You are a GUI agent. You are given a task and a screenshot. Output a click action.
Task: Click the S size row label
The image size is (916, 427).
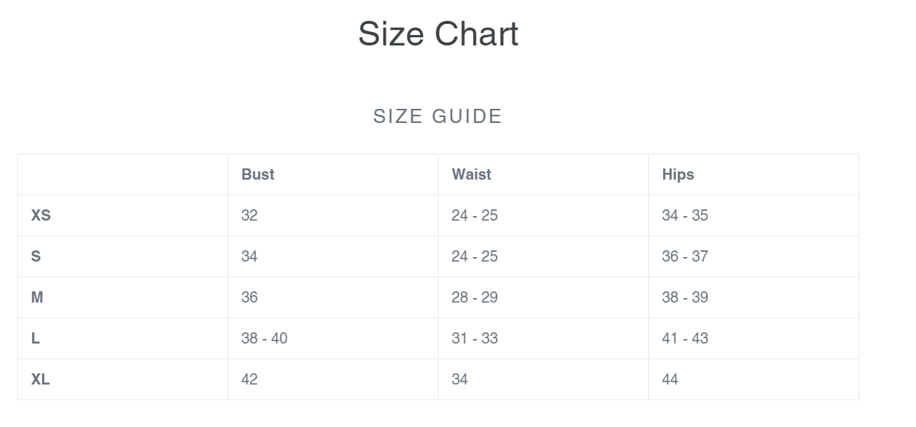(36, 256)
